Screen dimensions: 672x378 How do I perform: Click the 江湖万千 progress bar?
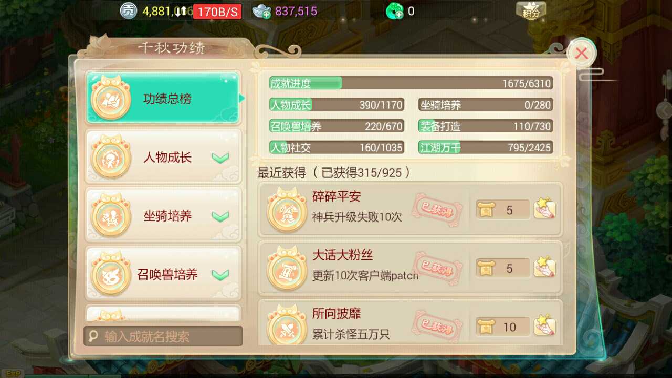tap(486, 148)
